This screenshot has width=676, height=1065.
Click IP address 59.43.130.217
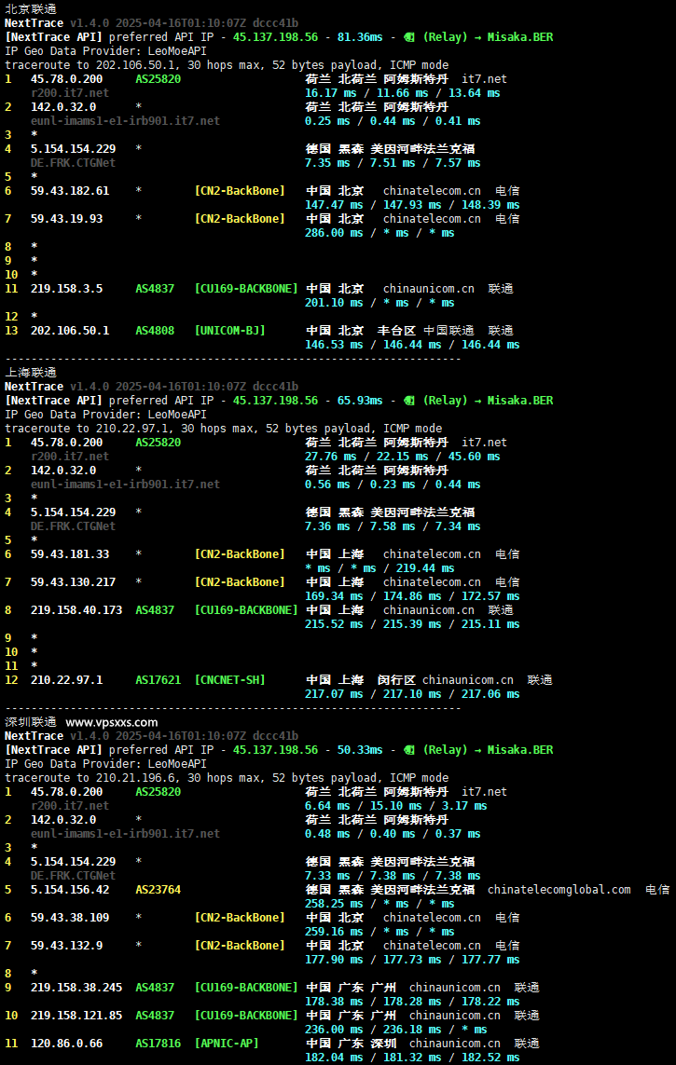click(74, 582)
